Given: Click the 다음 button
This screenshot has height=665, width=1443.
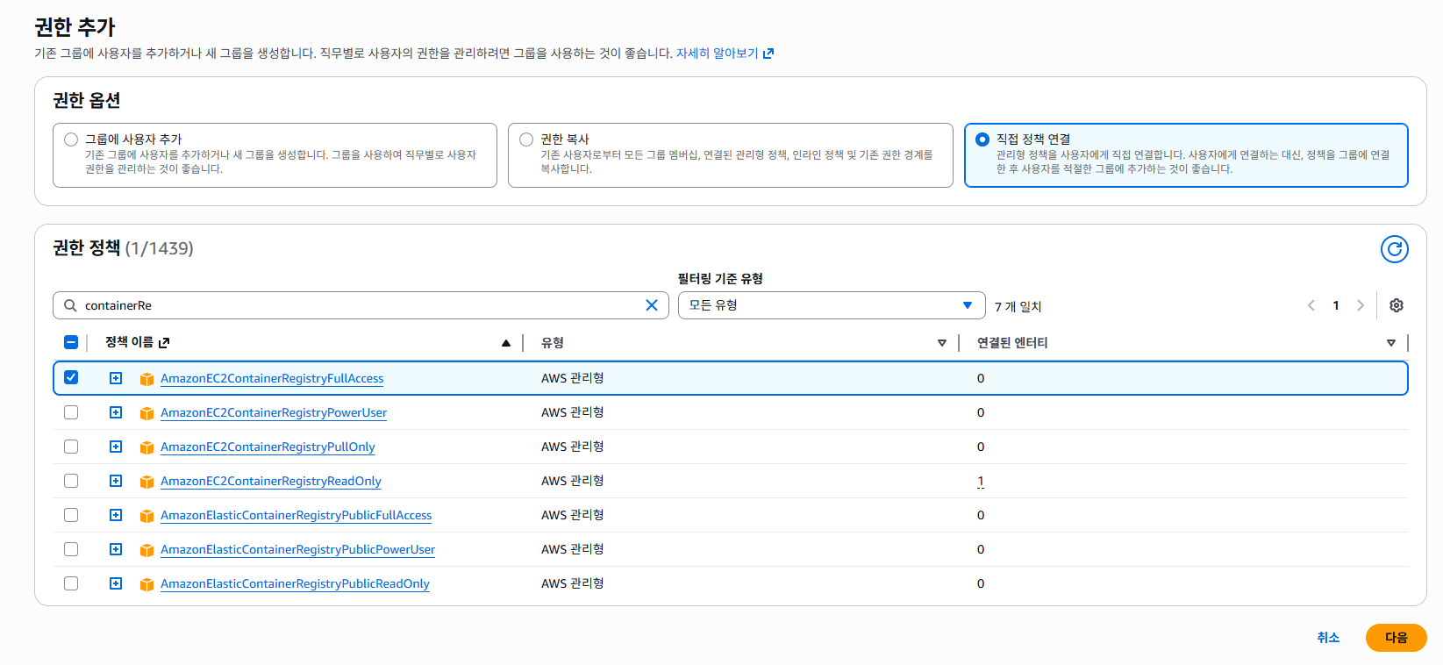Looking at the screenshot, I should point(1395,638).
